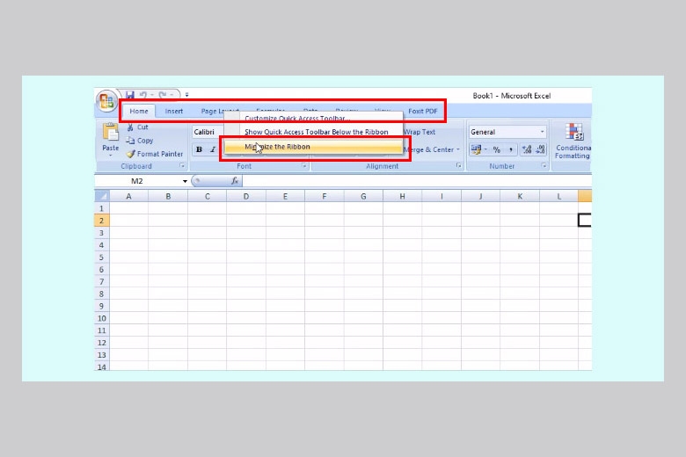Open Number group dialog launcher
Image resolution: width=686 pixels, height=457 pixels.
click(544, 166)
